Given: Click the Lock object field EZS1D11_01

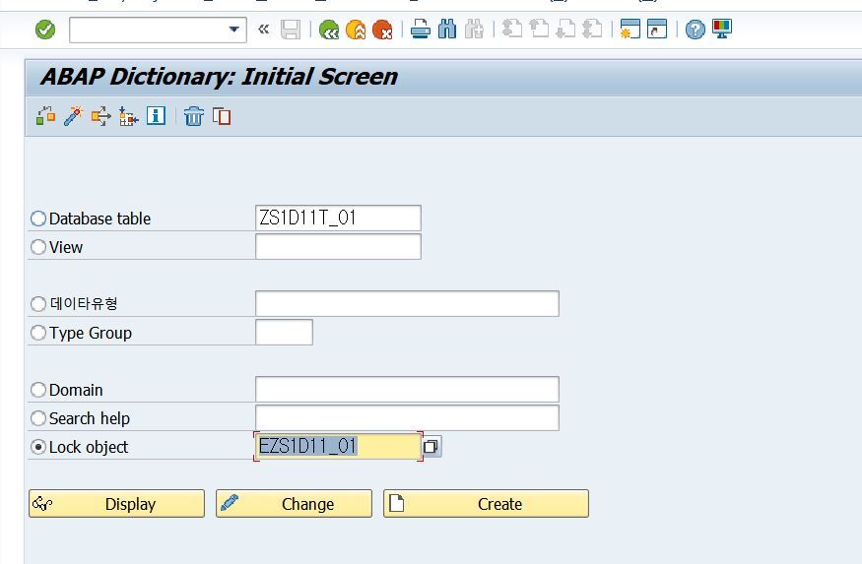Looking at the screenshot, I should coord(338,447).
